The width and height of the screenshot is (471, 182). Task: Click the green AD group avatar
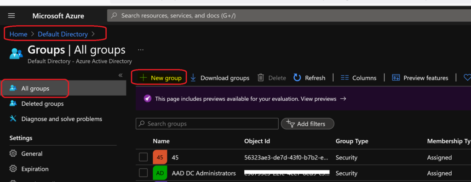tap(160, 173)
